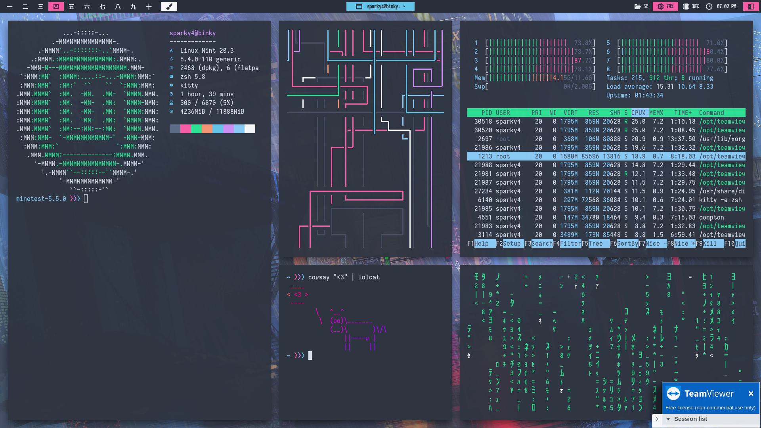761x428 pixels.
Task: Switch to workspace 一 (one)
Action: 10,6
